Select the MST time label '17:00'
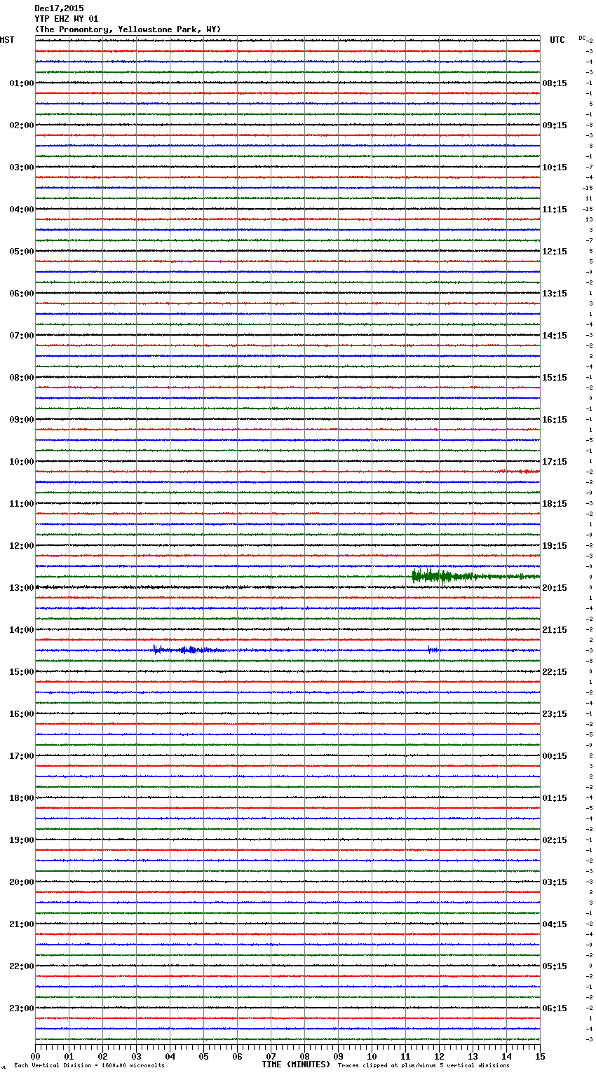This screenshot has width=596, height=1075. pyautogui.click(x=22, y=756)
